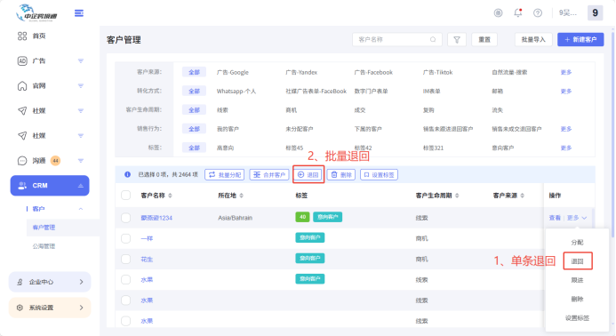The width and height of the screenshot is (616, 336).
Task: Open the 公海管理 submenu item
Action: (x=44, y=246)
